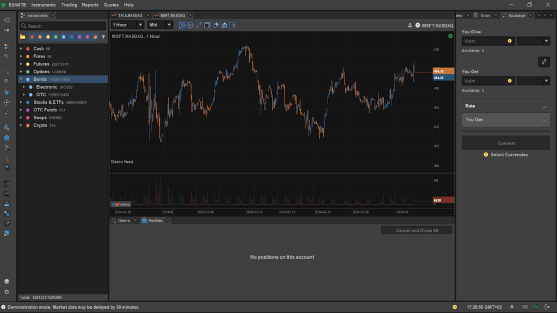Expand the Stocks & ETFs tree node
557x313 pixels.
21,102
